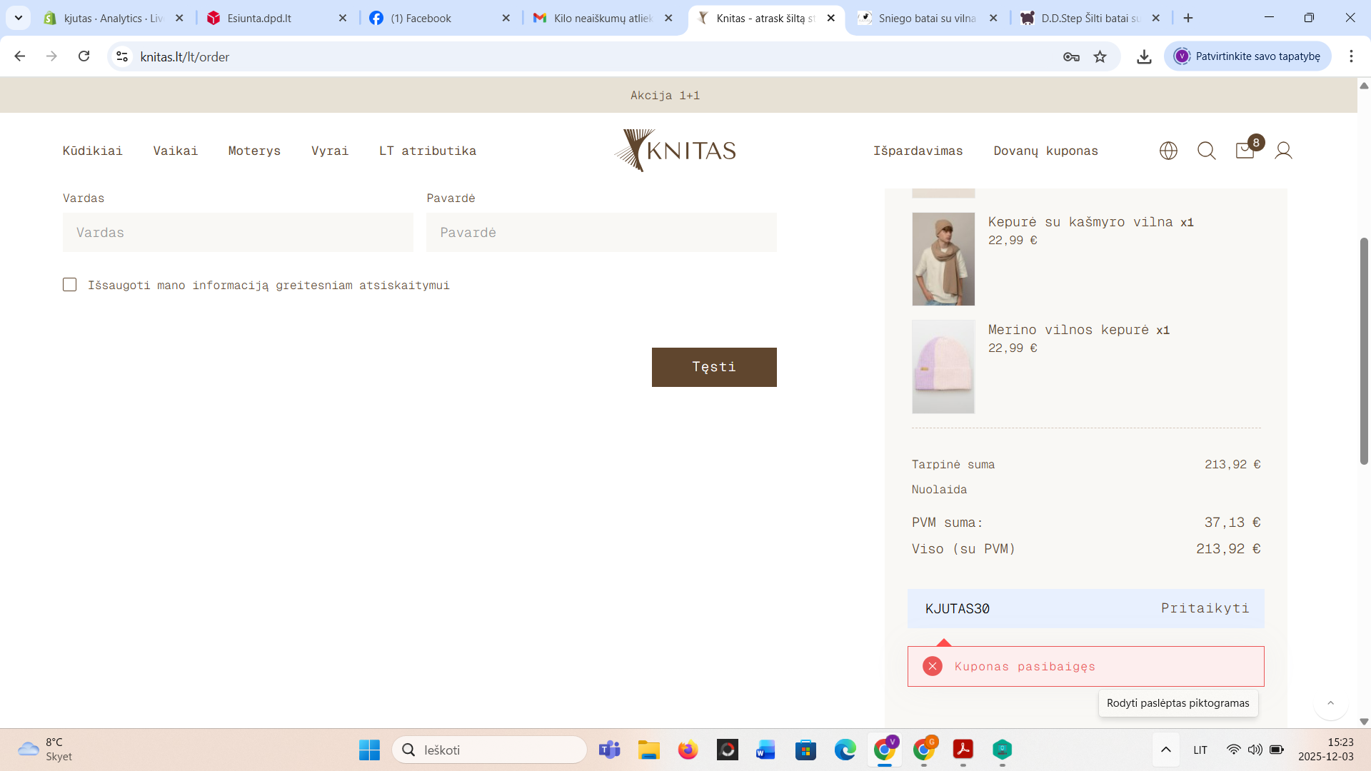Open the password key icon in address bar
Viewport: 1371px width, 771px height.
pyautogui.click(x=1071, y=56)
